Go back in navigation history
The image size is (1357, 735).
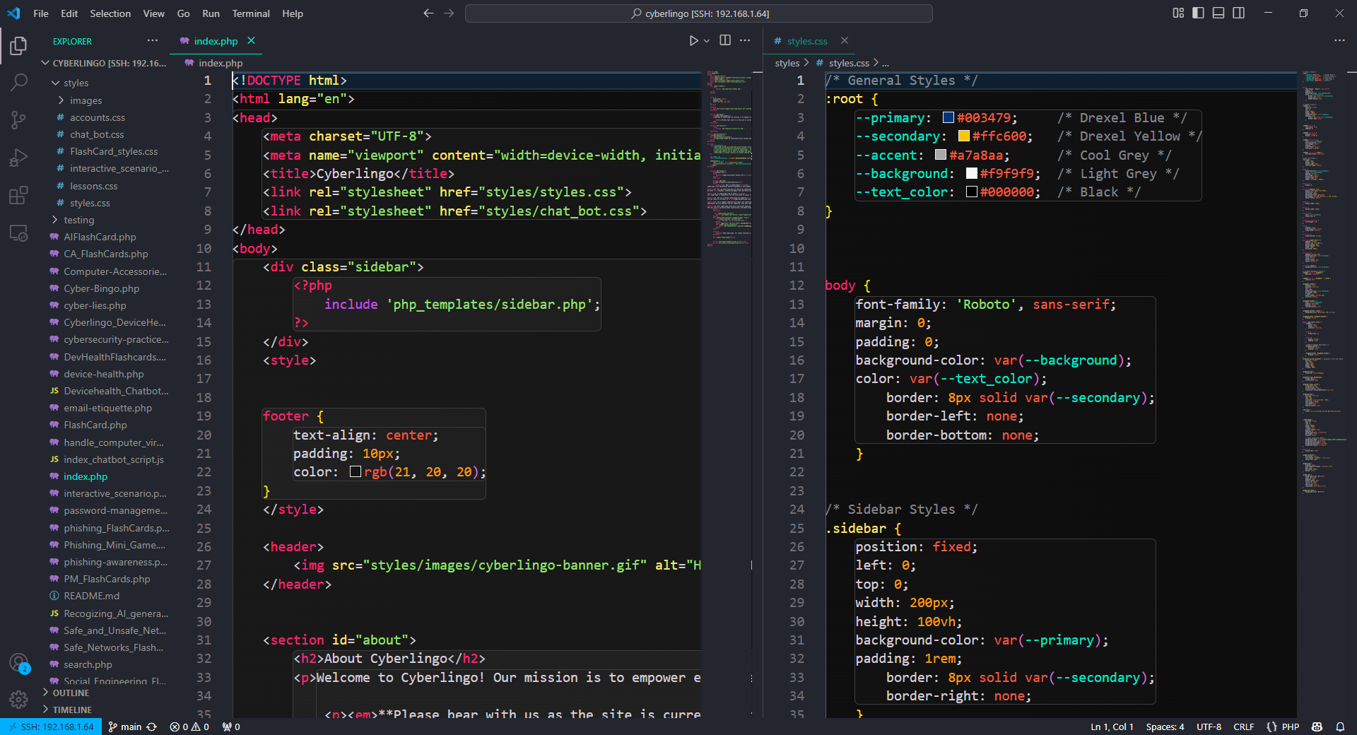click(428, 13)
